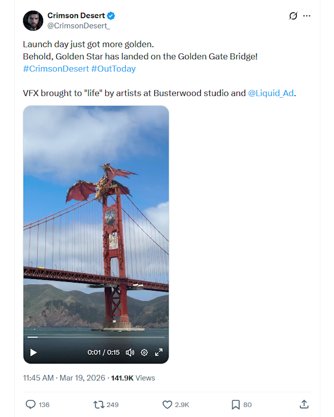Open the #CrimsonDesert hashtag
Screen dimensions: 334x417
click(56, 69)
